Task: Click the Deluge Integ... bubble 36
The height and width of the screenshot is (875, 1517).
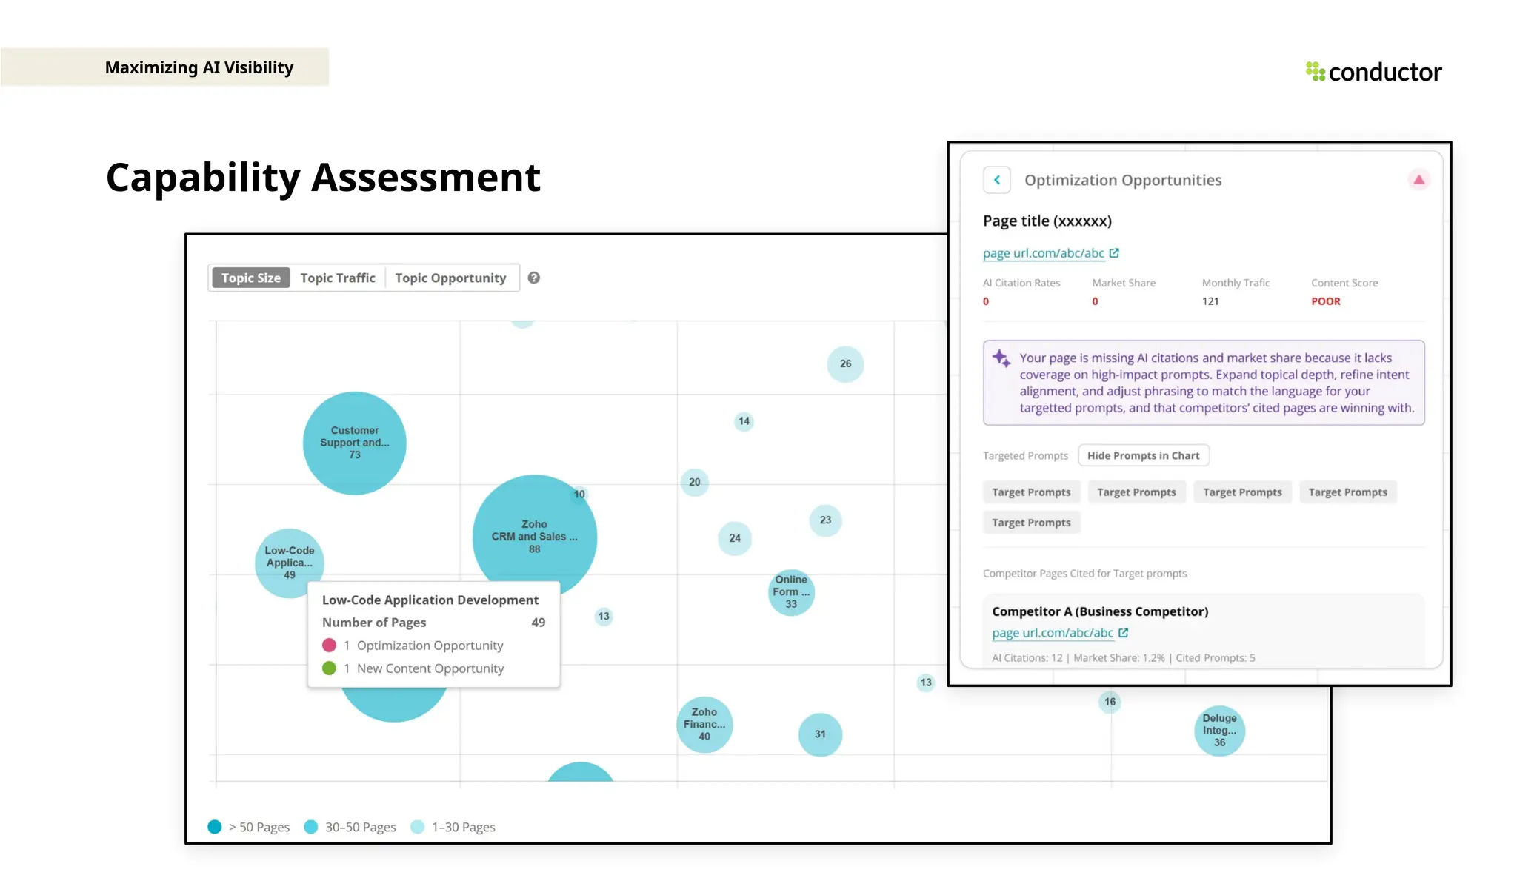Action: [1219, 731]
